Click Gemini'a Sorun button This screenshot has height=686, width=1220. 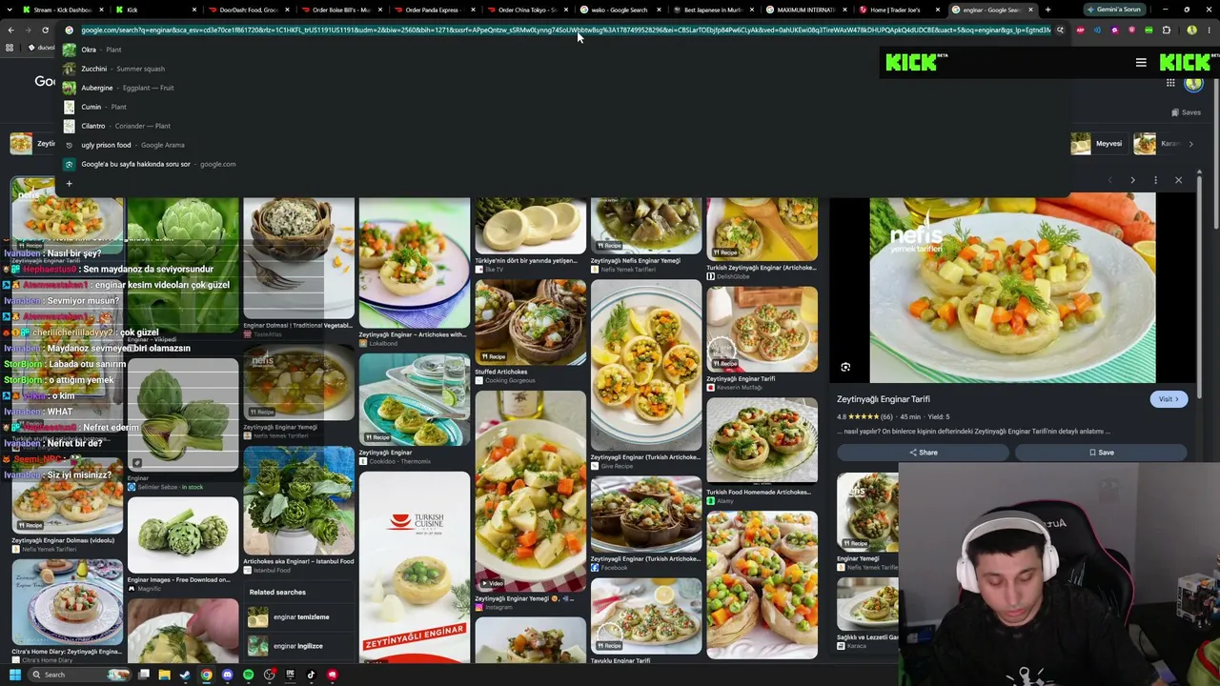pyautogui.click(x=1113, y=10)
